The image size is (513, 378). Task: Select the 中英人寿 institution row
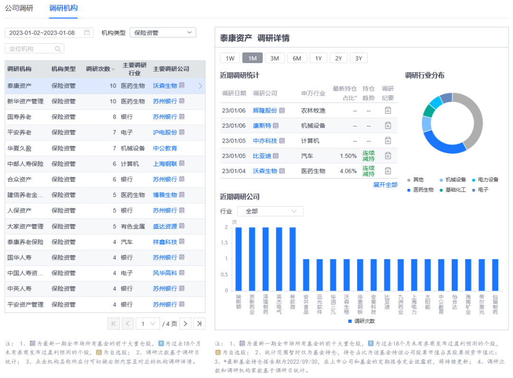(105, 289)
